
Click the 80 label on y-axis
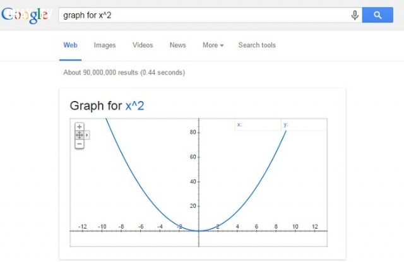click(193, 132)
